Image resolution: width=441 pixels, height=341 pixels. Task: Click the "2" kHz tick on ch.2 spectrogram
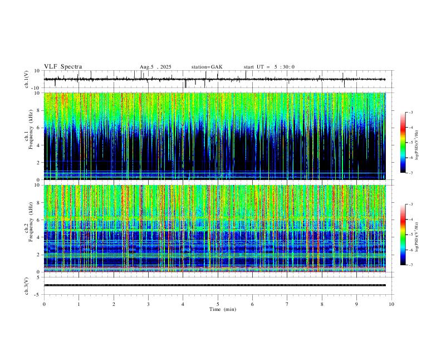[39, 255]
